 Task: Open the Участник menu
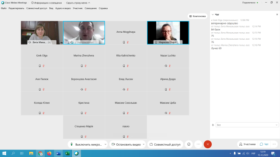(78, 8)
